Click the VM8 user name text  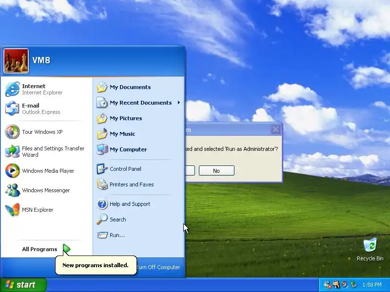coord(41,60)
